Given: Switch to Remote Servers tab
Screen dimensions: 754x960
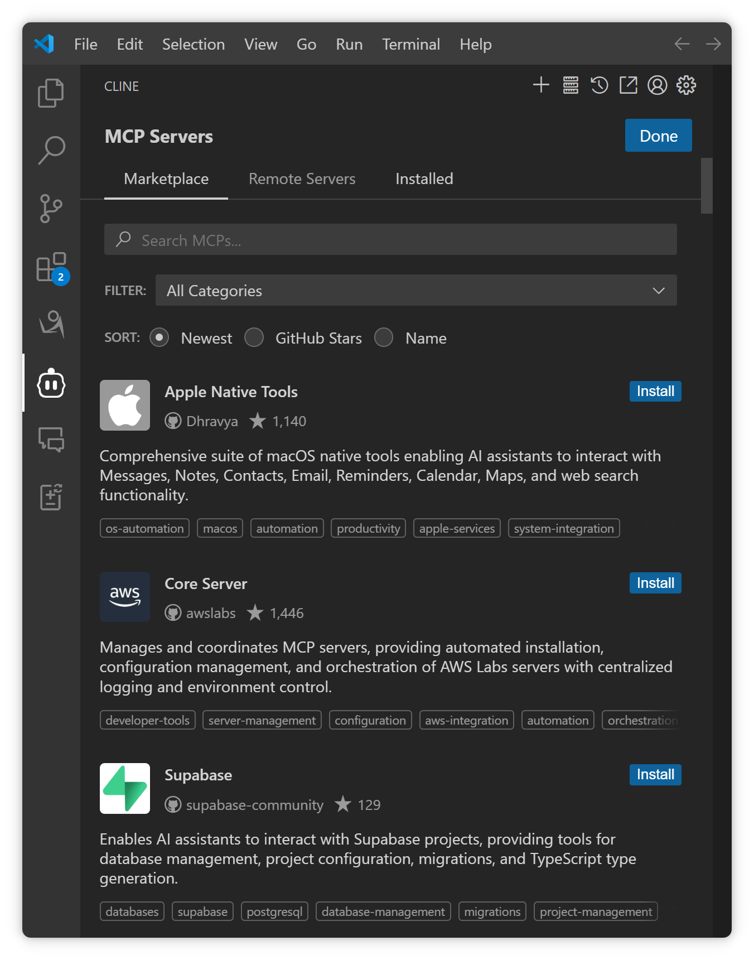Looking at the screenshot, I should coord(302,179).
